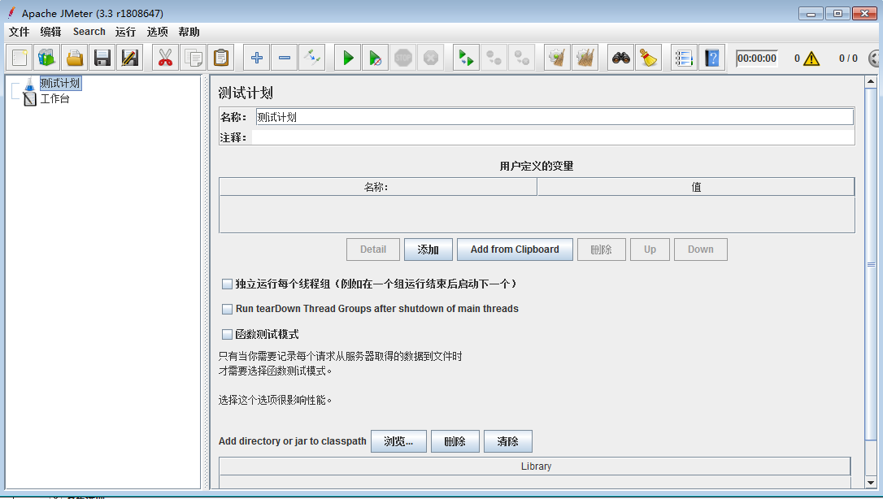Image resolution: width=883 pixels, height=499 pixels.
Task: Enable 独立运行每个线程组 checkbox
Action: tap(227, 284)
